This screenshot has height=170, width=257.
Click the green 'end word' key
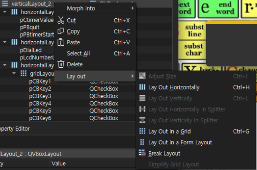pyautogui.click(x=218, y=8)
